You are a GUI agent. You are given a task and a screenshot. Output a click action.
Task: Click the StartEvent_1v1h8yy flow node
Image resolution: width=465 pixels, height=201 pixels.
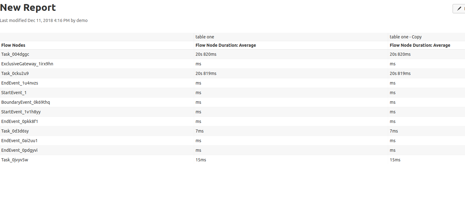click(x=21, y=112)
